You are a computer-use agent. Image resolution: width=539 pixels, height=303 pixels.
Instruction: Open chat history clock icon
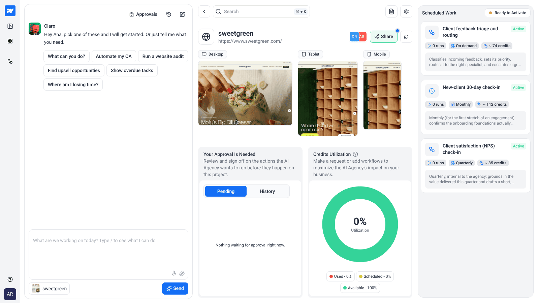tap(169, 14)
